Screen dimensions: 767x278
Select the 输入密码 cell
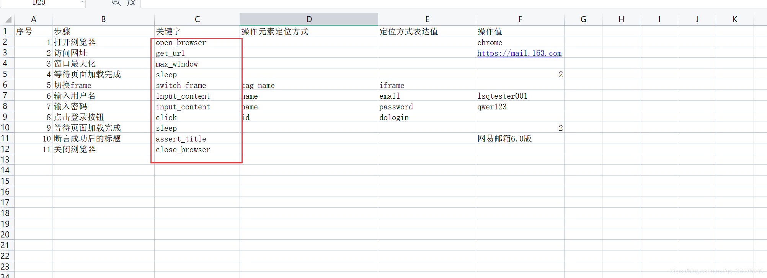[x=103, y=106]
